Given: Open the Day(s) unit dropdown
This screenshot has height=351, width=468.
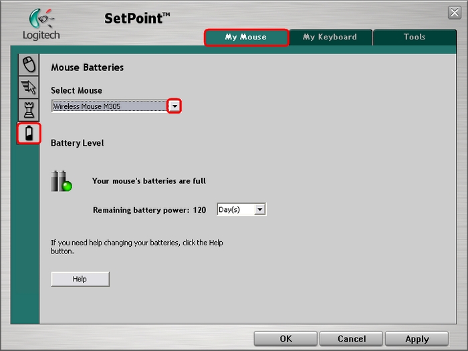Looking at the screenshot, I should pos(241,210).
